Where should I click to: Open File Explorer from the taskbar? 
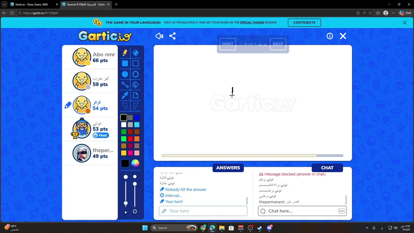[x=222, y=228]
